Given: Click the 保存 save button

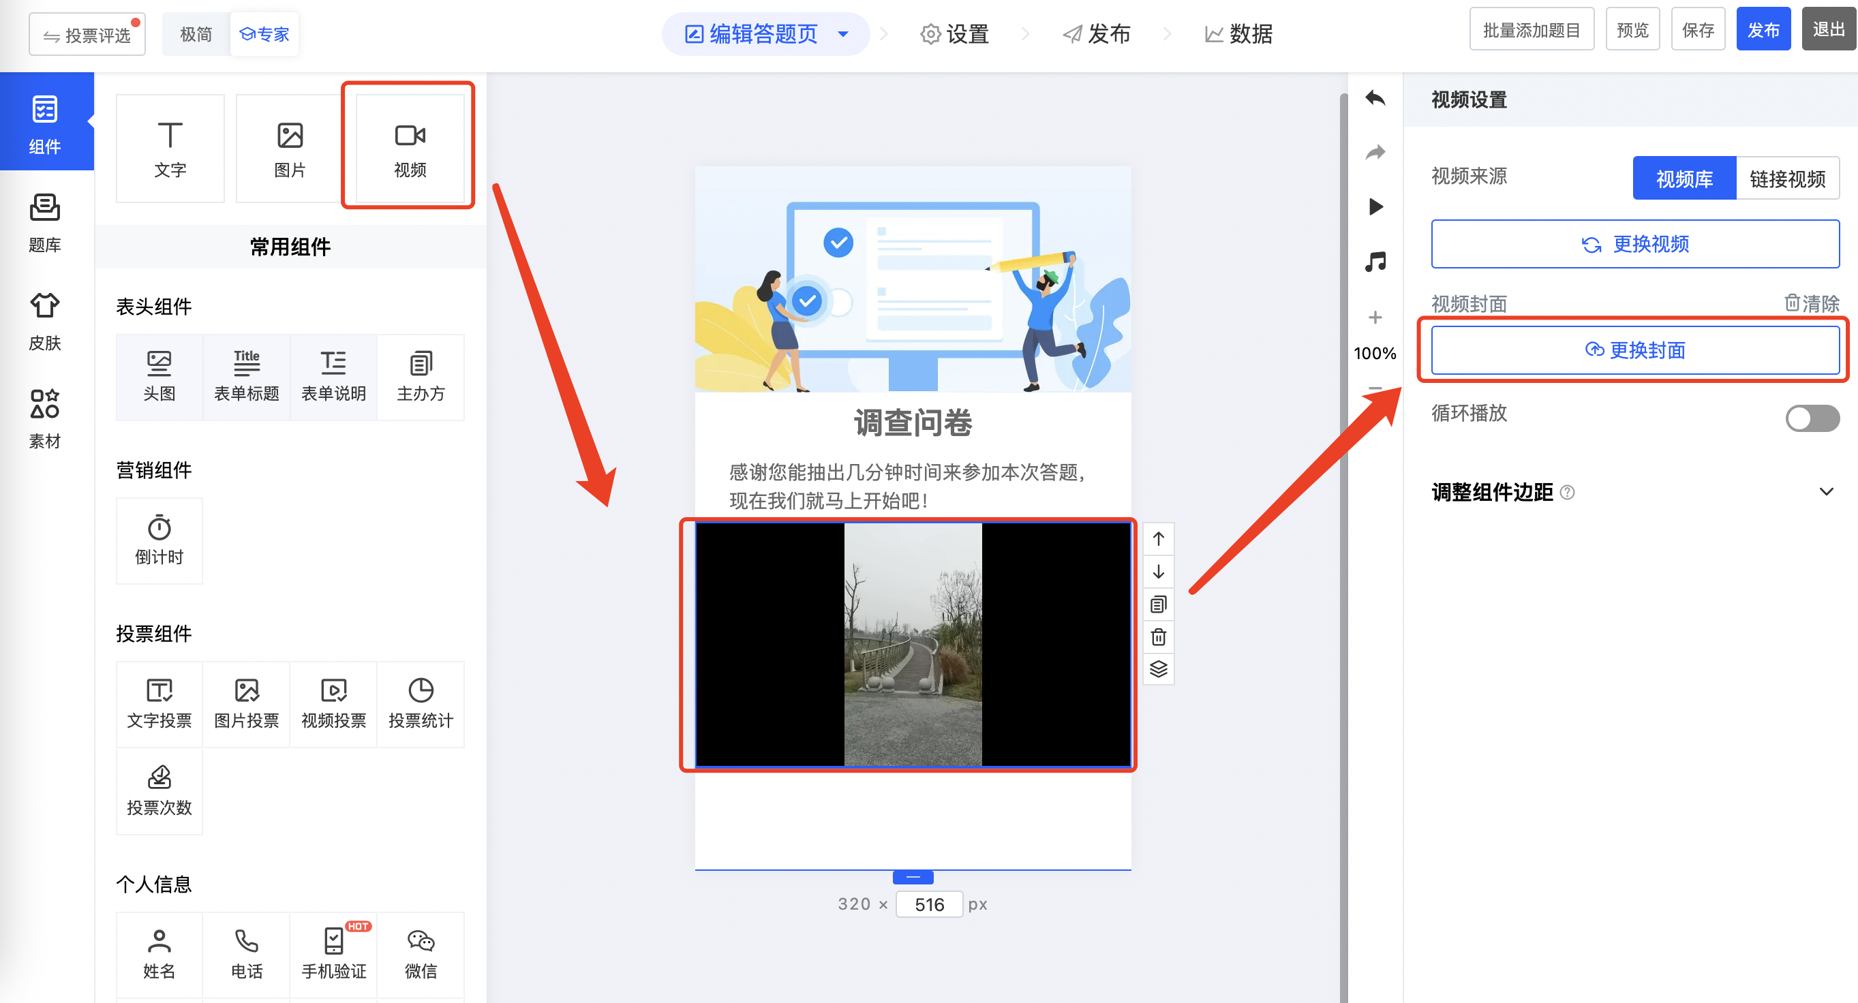Looking at the screenshot, I should tap(1698, 29).
